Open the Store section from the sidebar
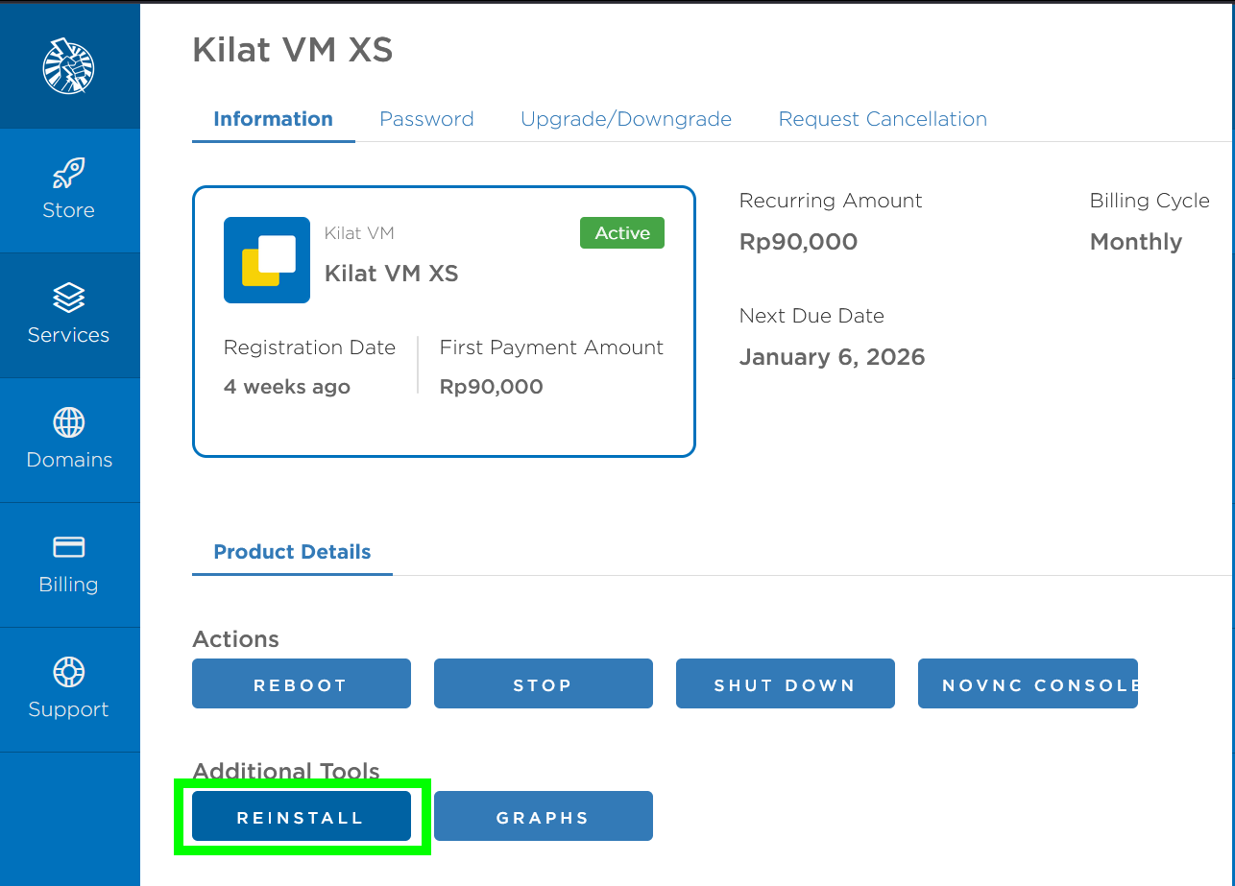 68,191
